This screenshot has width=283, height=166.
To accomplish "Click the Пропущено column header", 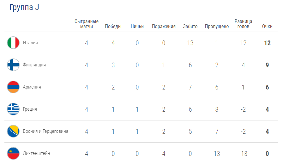I will coord(217,27).
